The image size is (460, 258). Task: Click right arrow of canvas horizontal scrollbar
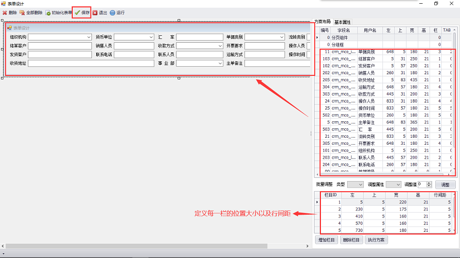point(307,246)
